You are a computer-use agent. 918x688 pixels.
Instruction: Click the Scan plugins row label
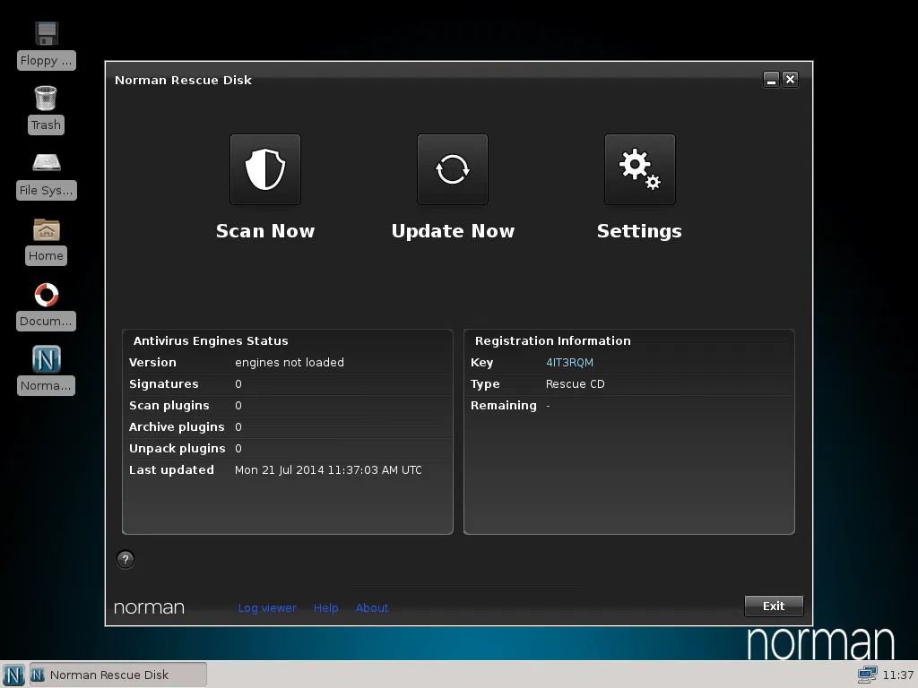coord(169,406)
